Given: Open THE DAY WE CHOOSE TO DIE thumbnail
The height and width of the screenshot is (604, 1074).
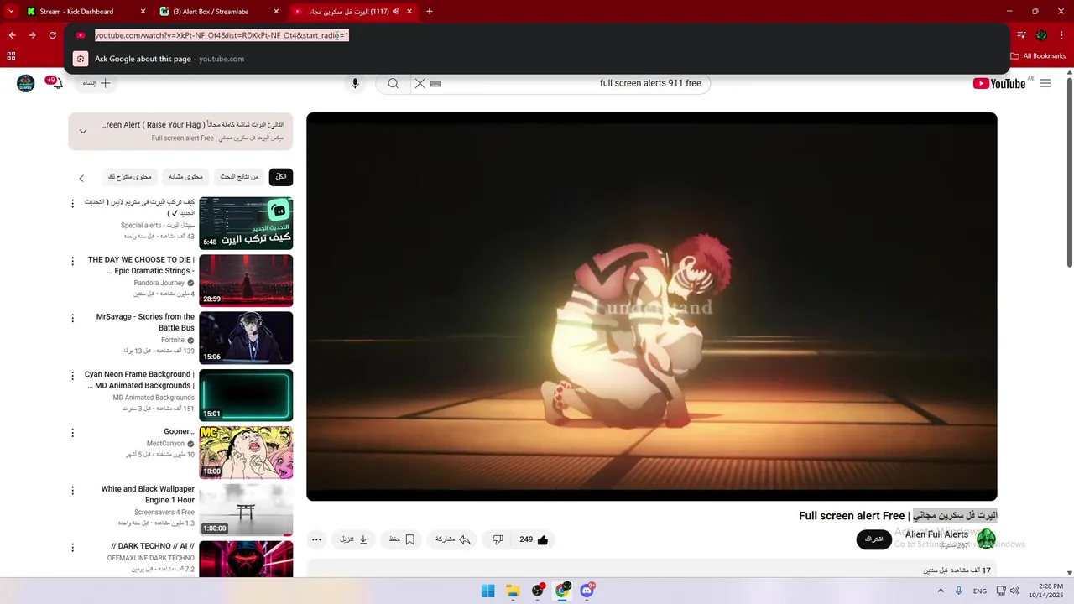Looking at the screenshot, I should point(246,280).
